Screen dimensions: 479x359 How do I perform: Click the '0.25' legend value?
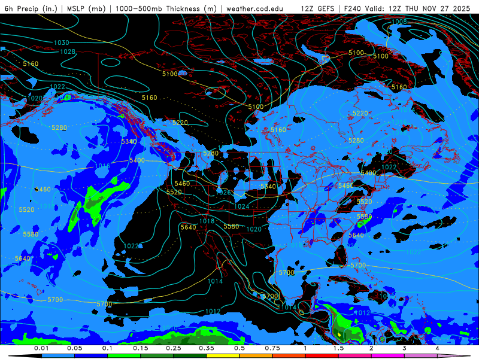pyautogui.click(x=174, y=348)
